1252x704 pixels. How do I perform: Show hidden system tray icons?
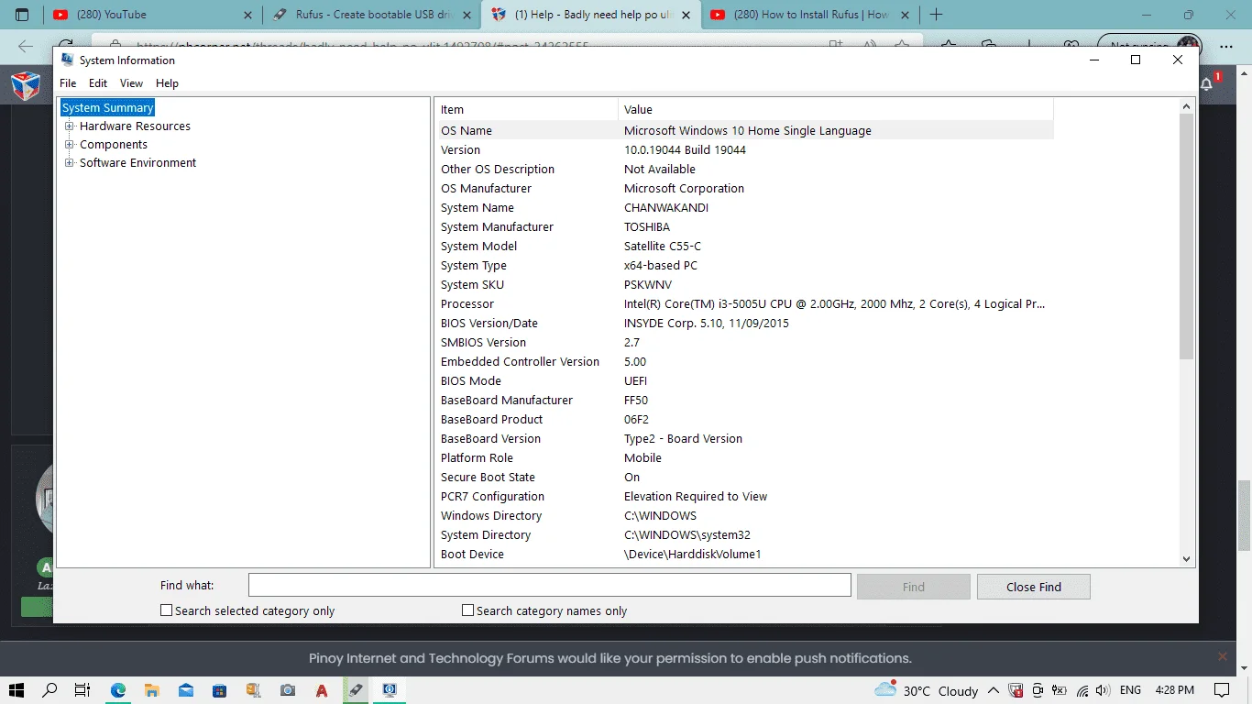994,690
